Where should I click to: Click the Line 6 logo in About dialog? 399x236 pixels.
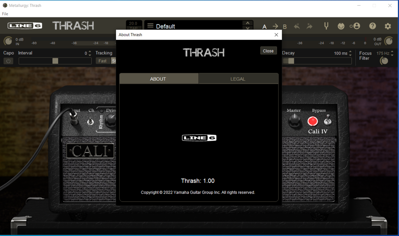pos(199,138)
